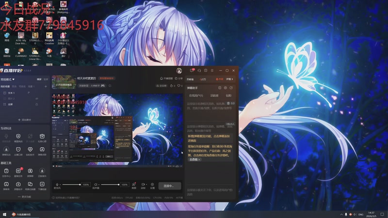The height and width of the screenshot is (218, 388).
Task: Toggle the lock on 全屏 source
Action: click(x=37, y=104)
